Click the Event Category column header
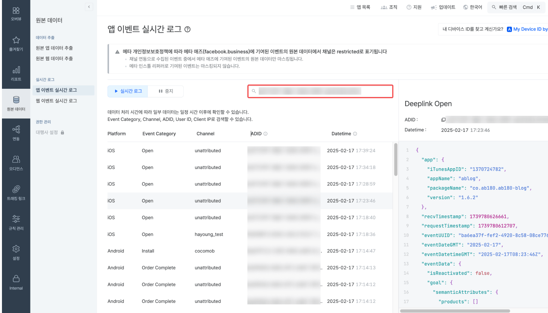This screenshot has height=313, width=548. 159,134
